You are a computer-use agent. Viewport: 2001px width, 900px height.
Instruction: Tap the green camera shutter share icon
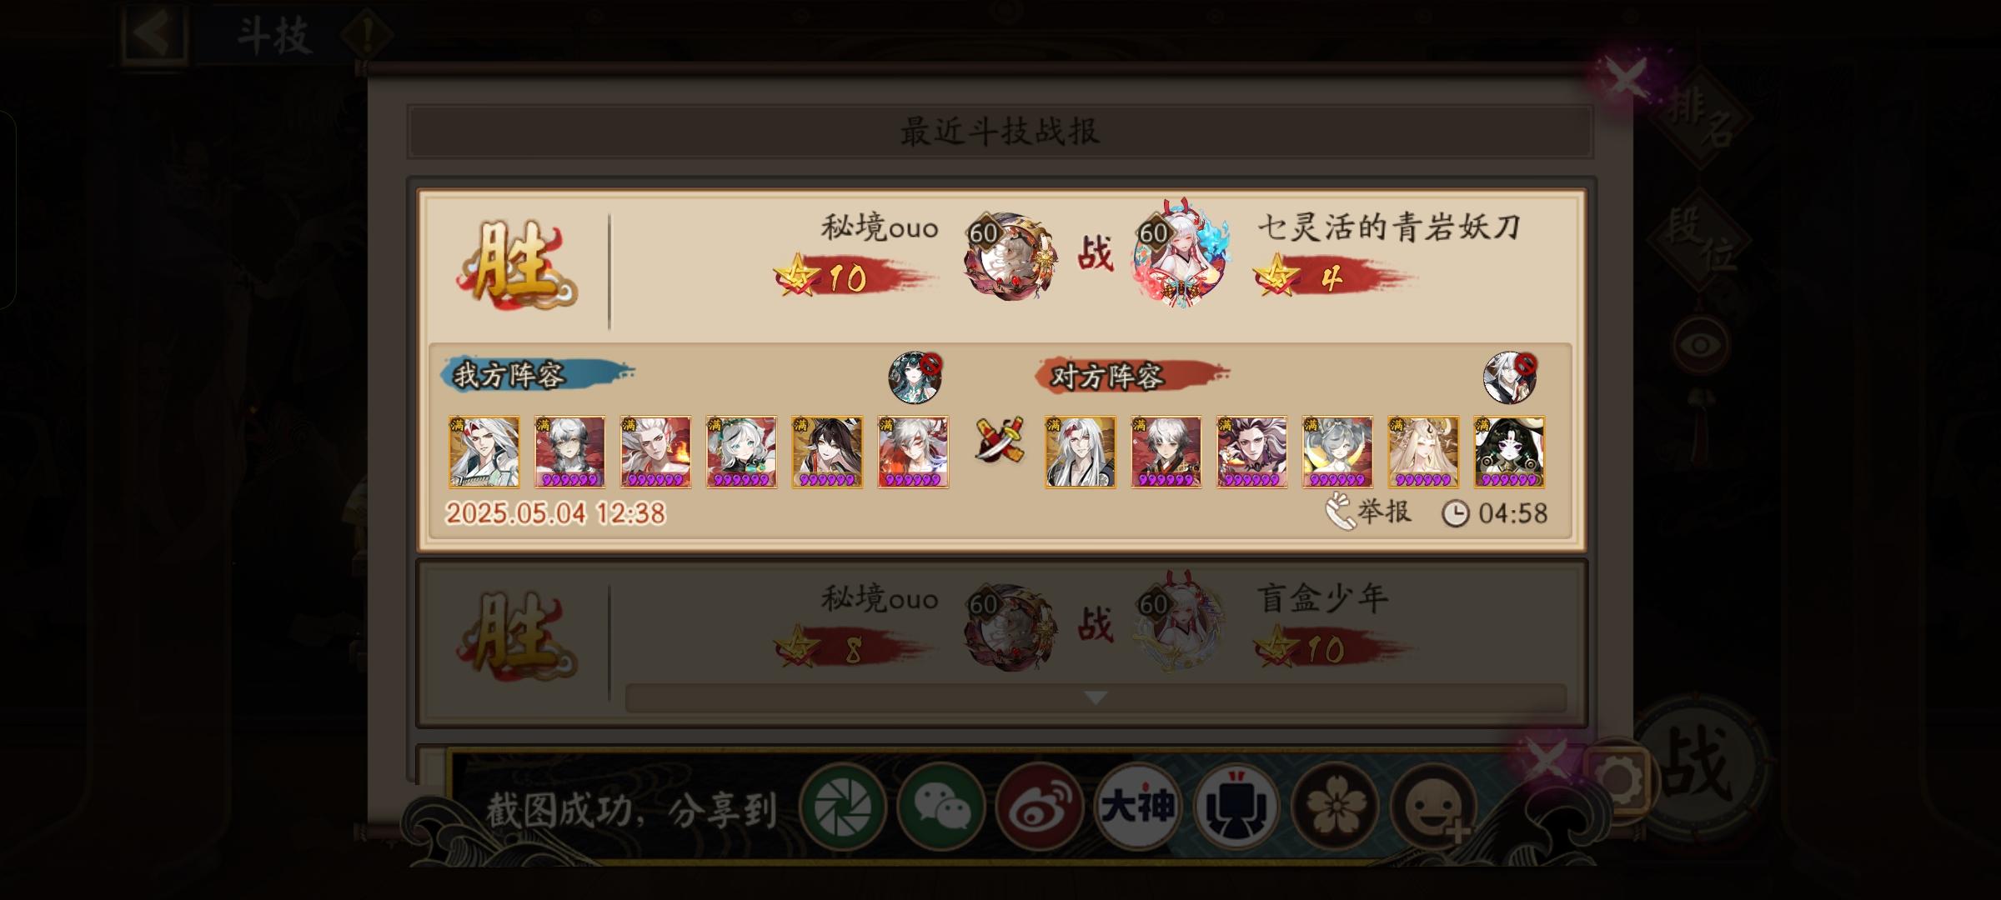843,807
